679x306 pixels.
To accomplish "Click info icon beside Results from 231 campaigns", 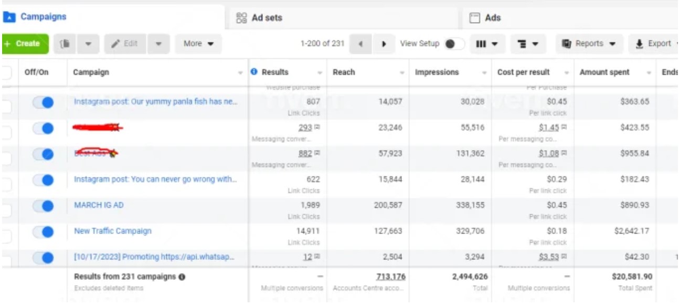I will pos(181,277).
